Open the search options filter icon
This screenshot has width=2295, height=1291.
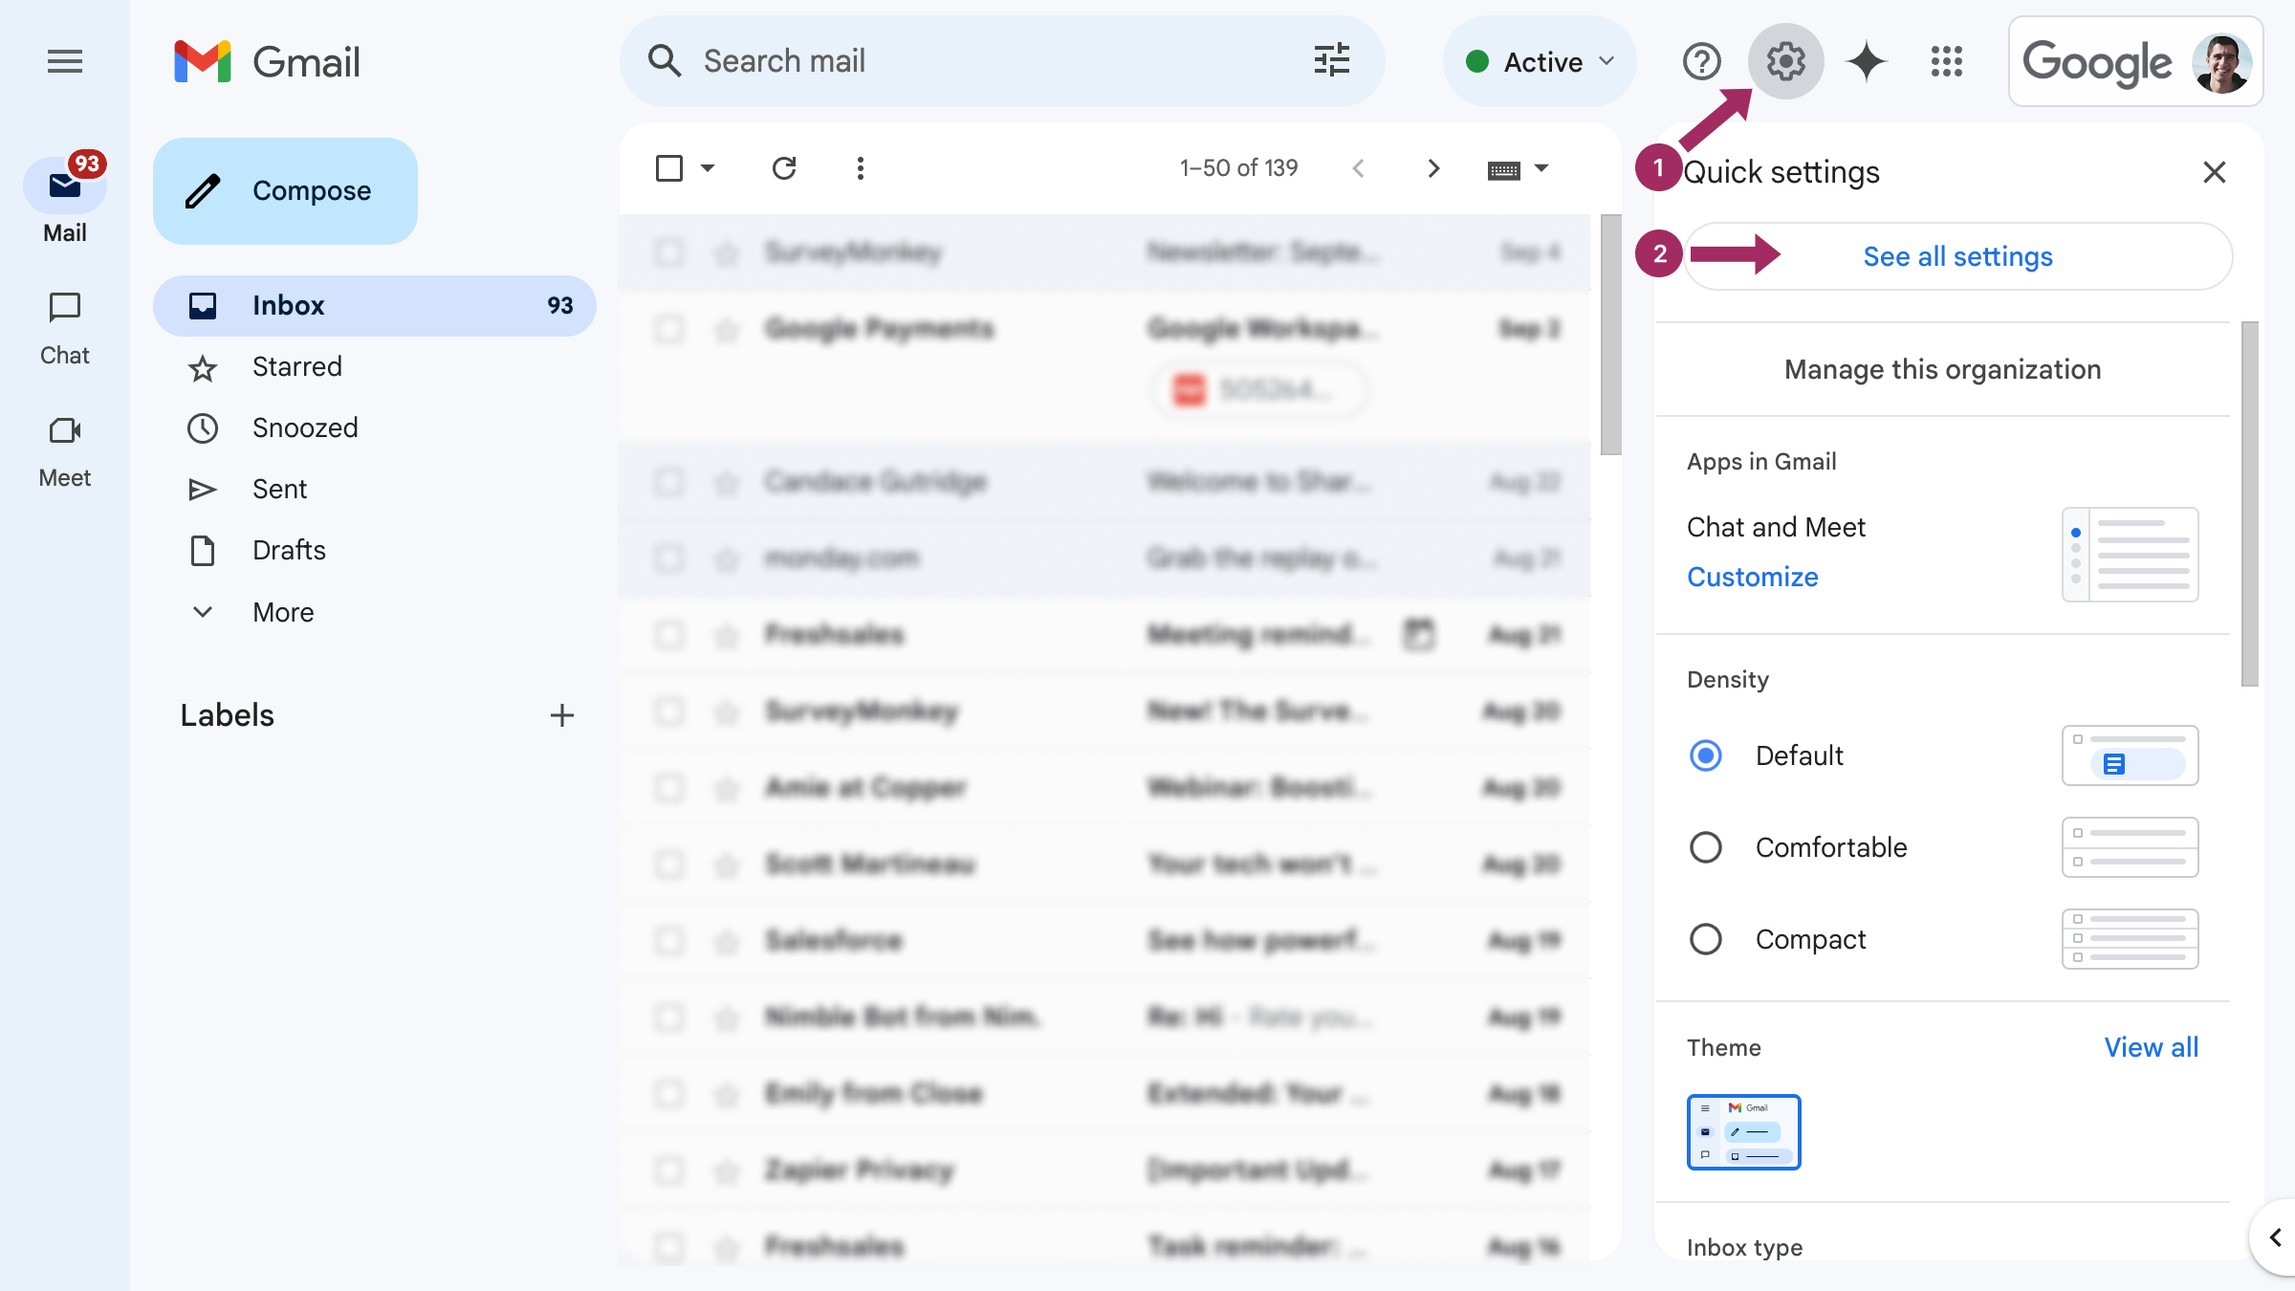[1331, 60]
